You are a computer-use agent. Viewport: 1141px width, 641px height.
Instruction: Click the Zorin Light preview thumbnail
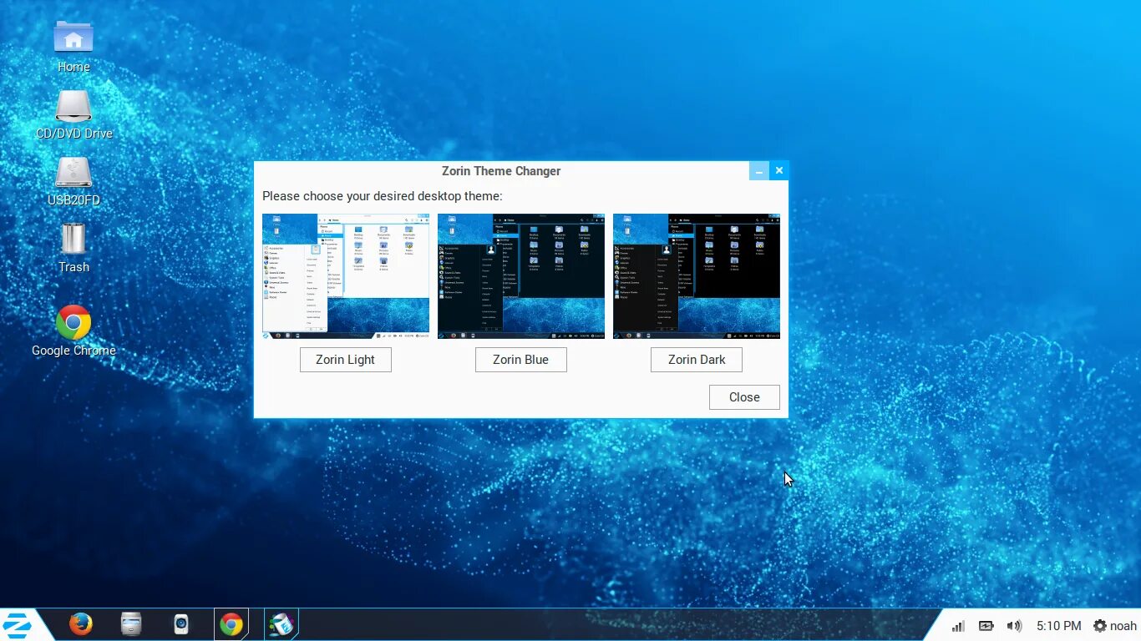[346, 276]
